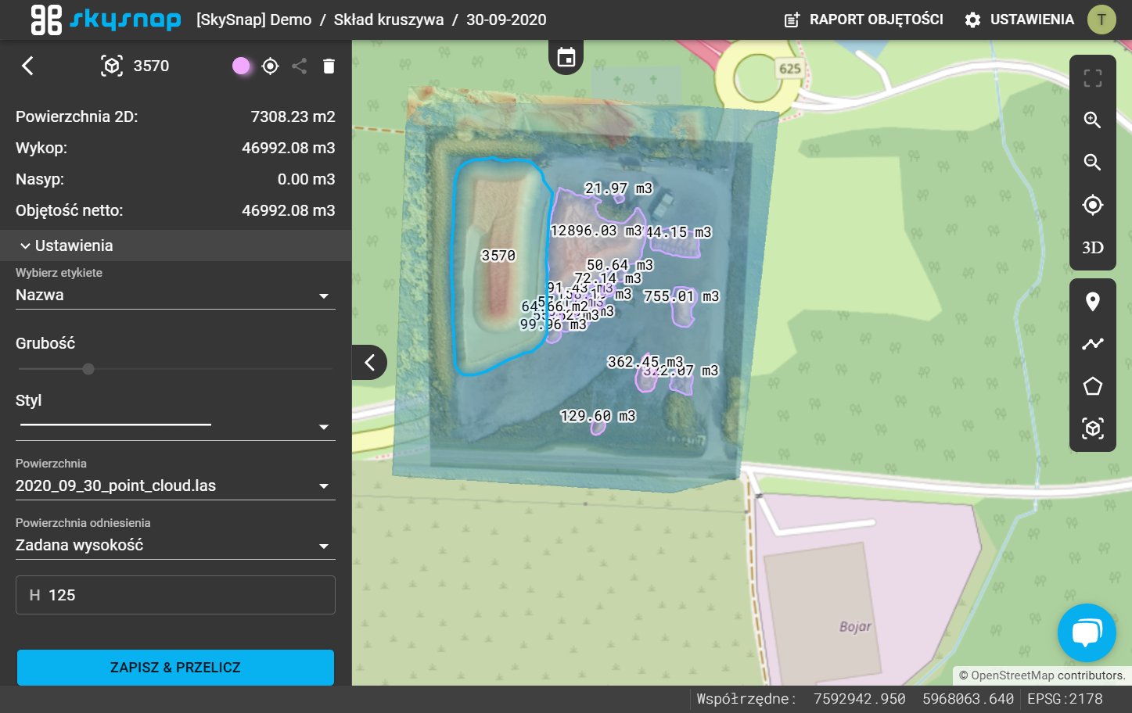
Task: Go back using the left arrow icon
Action: [27, 66]
